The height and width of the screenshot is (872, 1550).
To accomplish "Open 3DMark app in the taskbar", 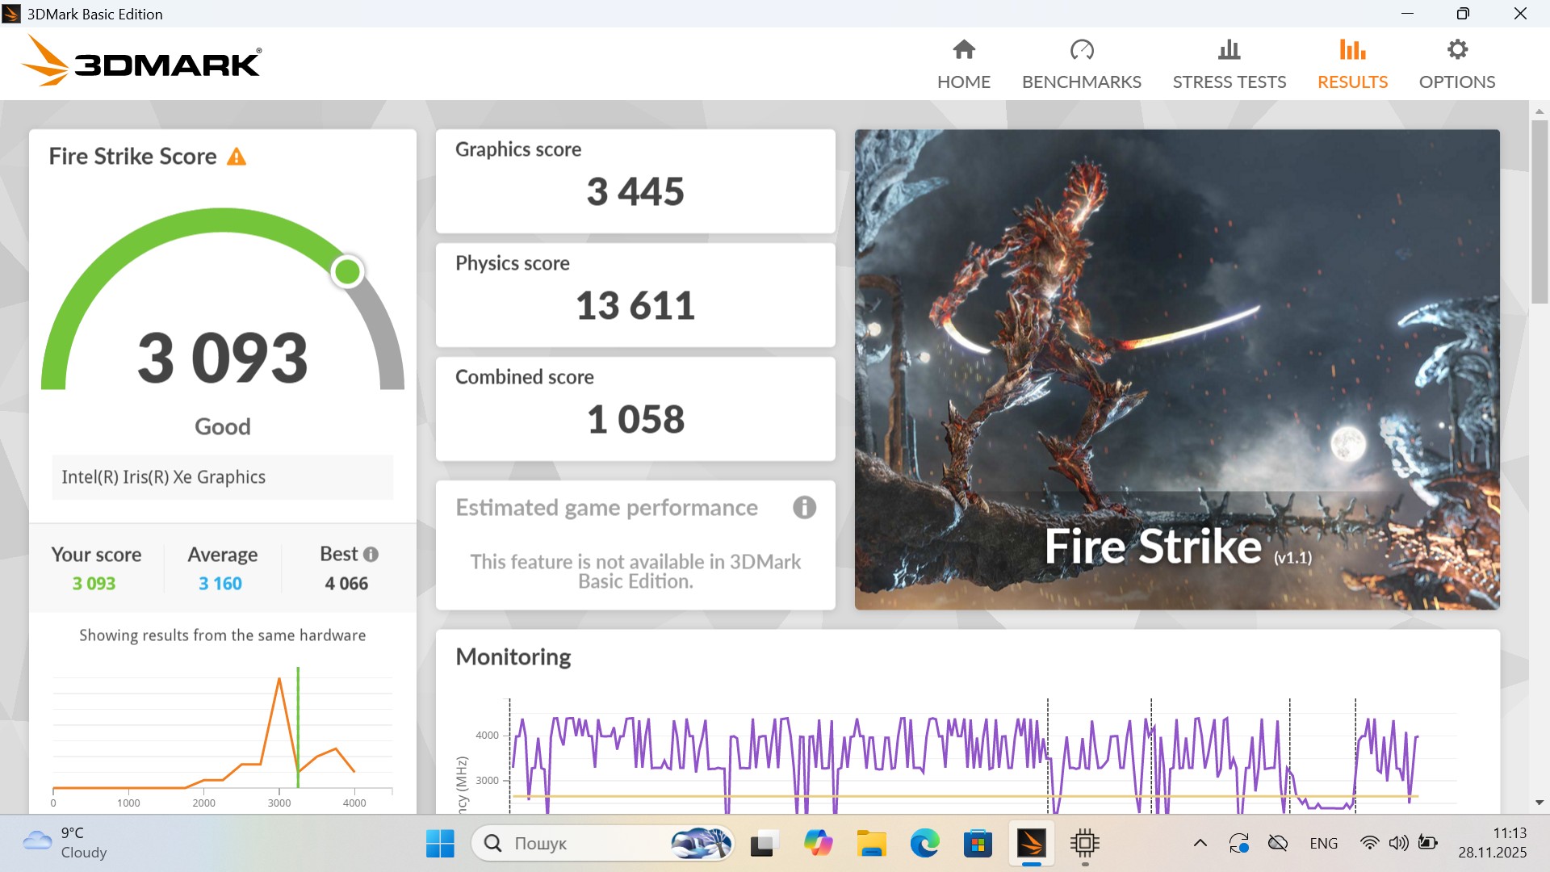I will point(1031,844).
